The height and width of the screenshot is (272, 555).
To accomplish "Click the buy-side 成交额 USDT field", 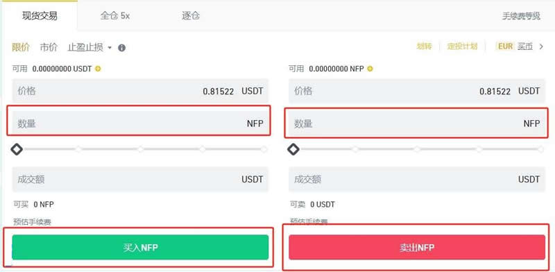I will coord(140,179).
